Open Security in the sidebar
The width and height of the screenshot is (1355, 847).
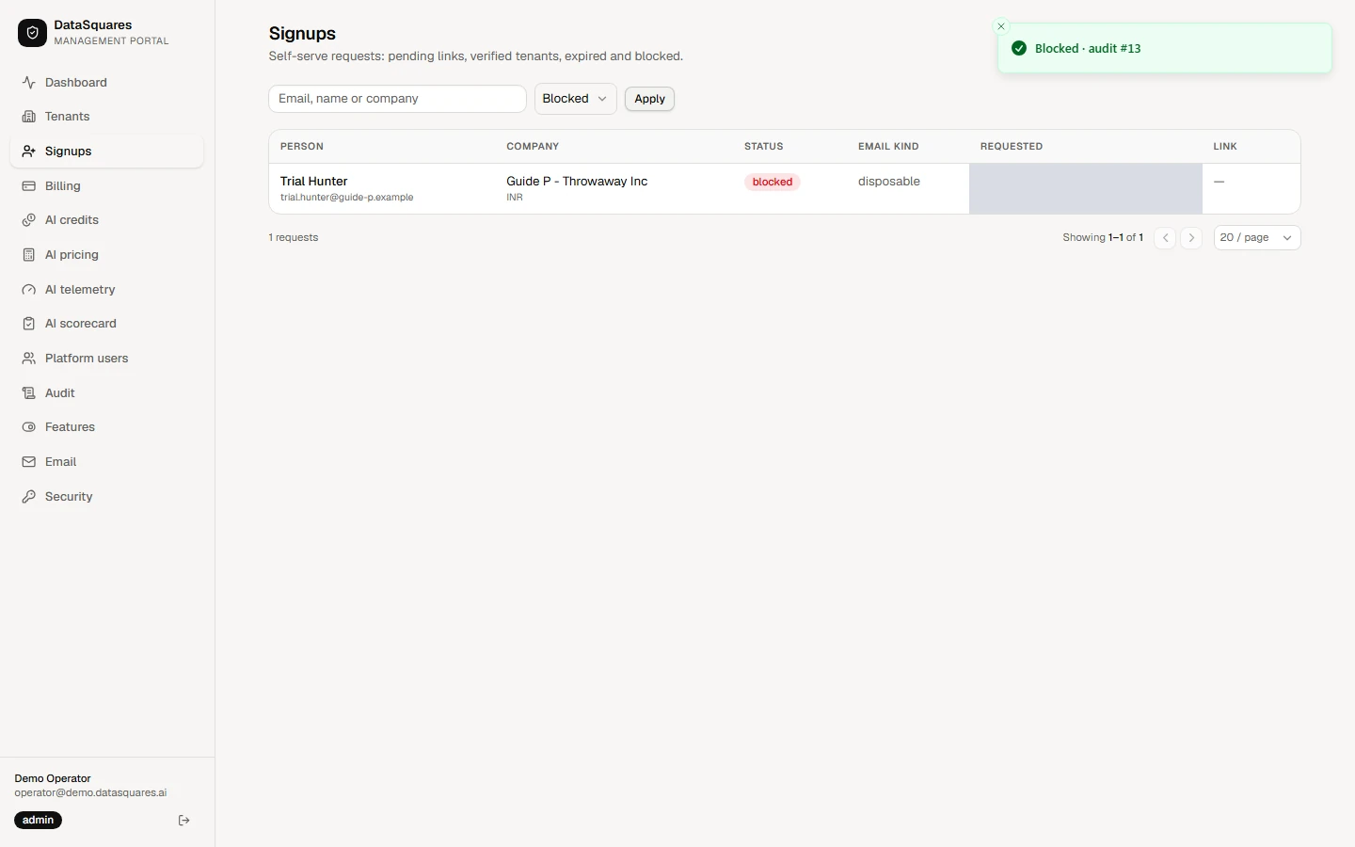(107, 497)
